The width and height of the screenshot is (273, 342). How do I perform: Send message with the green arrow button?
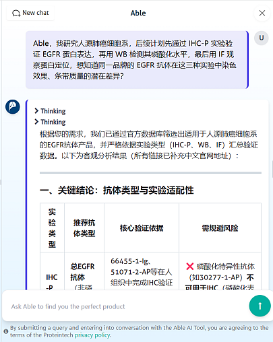tap(260, 306)
